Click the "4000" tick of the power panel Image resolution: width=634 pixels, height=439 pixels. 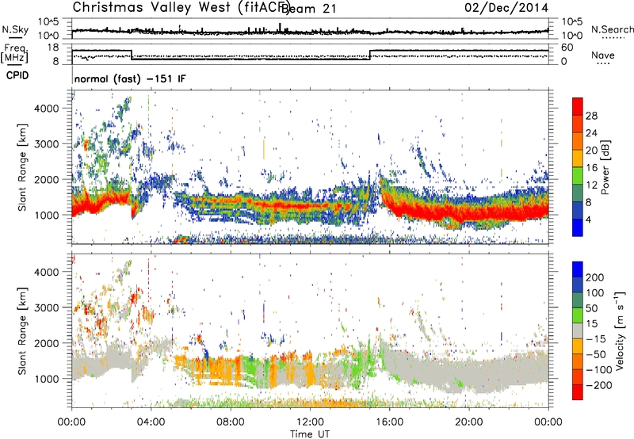[x=47, y=109]
